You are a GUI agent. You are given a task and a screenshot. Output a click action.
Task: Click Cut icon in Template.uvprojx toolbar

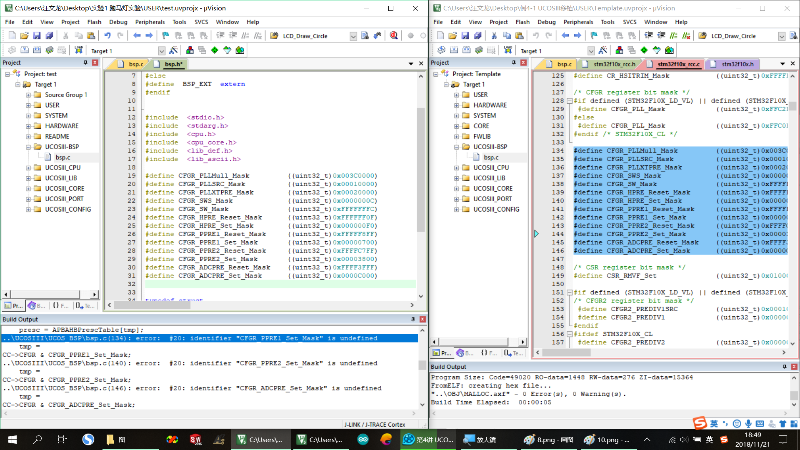(494, 36)
